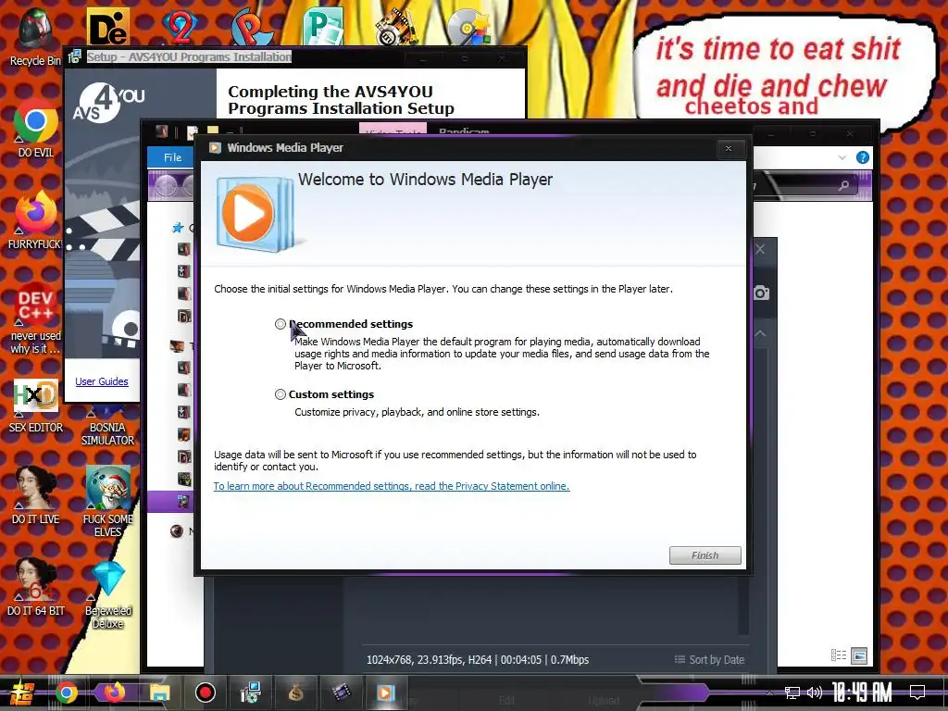The width and height of the screenshot is (948, 711).
Task: Close the Bandicam side panel with X
Action: coord(761,249)
